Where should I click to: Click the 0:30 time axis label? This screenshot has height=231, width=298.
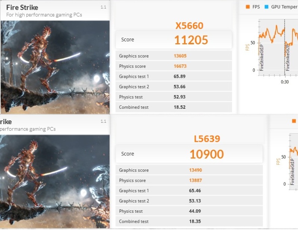pyautogui.click(x=285, y=82)
